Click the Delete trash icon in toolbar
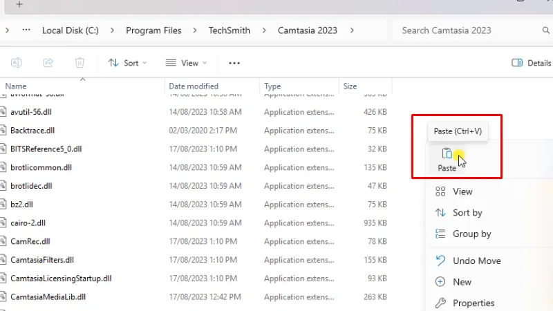Viewport: 553px width, 311px height. coord(79,63)
